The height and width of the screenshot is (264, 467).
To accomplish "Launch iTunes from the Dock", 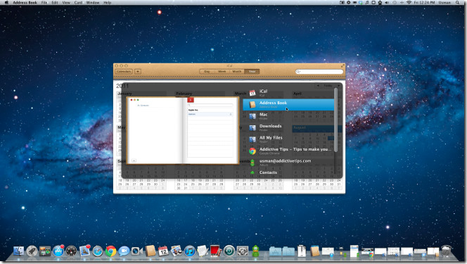I will 189,251.
